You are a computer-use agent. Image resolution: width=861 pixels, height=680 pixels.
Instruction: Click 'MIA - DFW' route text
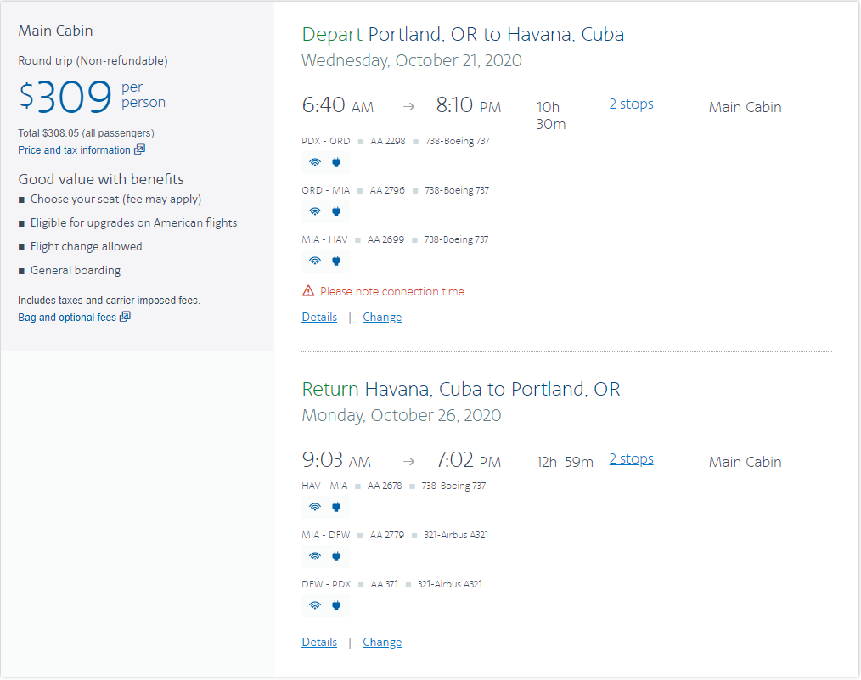click(325, 535)
